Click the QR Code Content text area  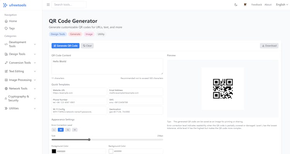coord(107,66)
